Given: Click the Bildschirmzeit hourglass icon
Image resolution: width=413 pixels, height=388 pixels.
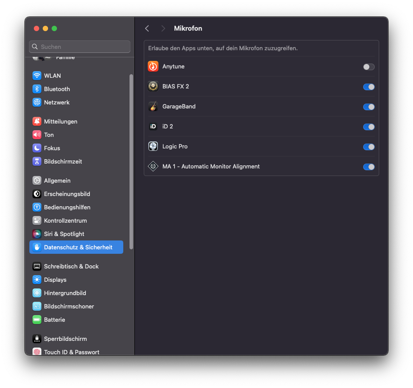Looking at the screenshot, I should point(37,161).
